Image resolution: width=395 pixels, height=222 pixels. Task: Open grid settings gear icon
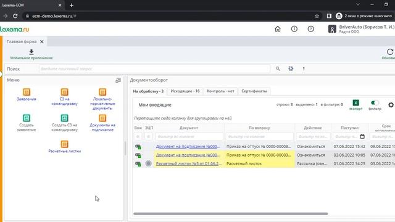pyautogui.click(x=391, y=105)
